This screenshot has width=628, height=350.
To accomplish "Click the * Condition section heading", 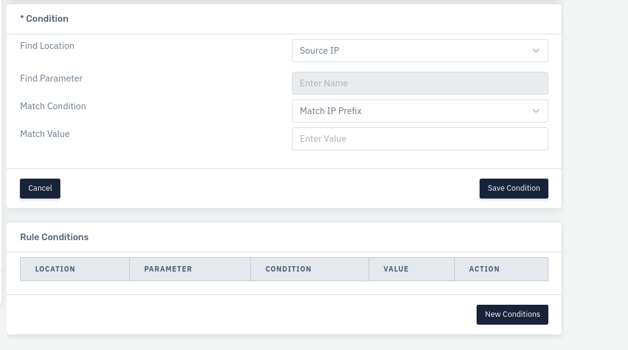I will pyautogui.click(x=44, y=19).
